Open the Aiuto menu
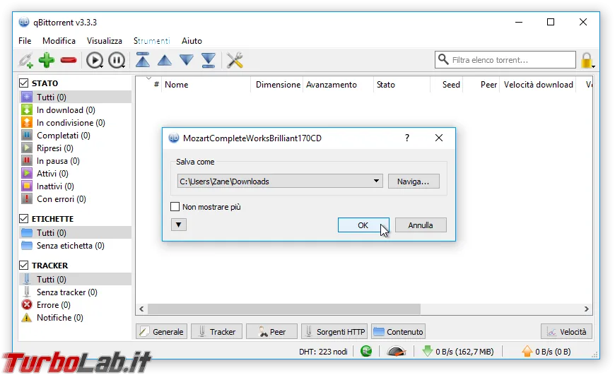This screenshot has height=375, width=615. tap(192, 41)
